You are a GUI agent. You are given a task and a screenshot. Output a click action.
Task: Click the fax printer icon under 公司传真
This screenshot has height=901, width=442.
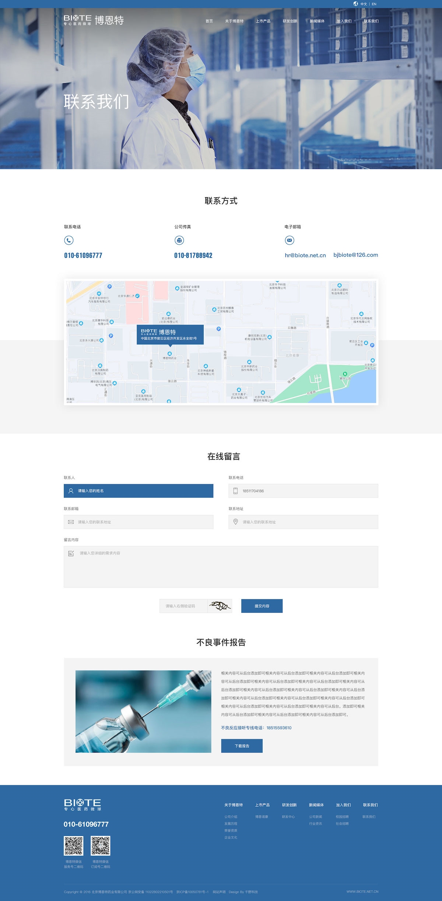coord(179,240)
